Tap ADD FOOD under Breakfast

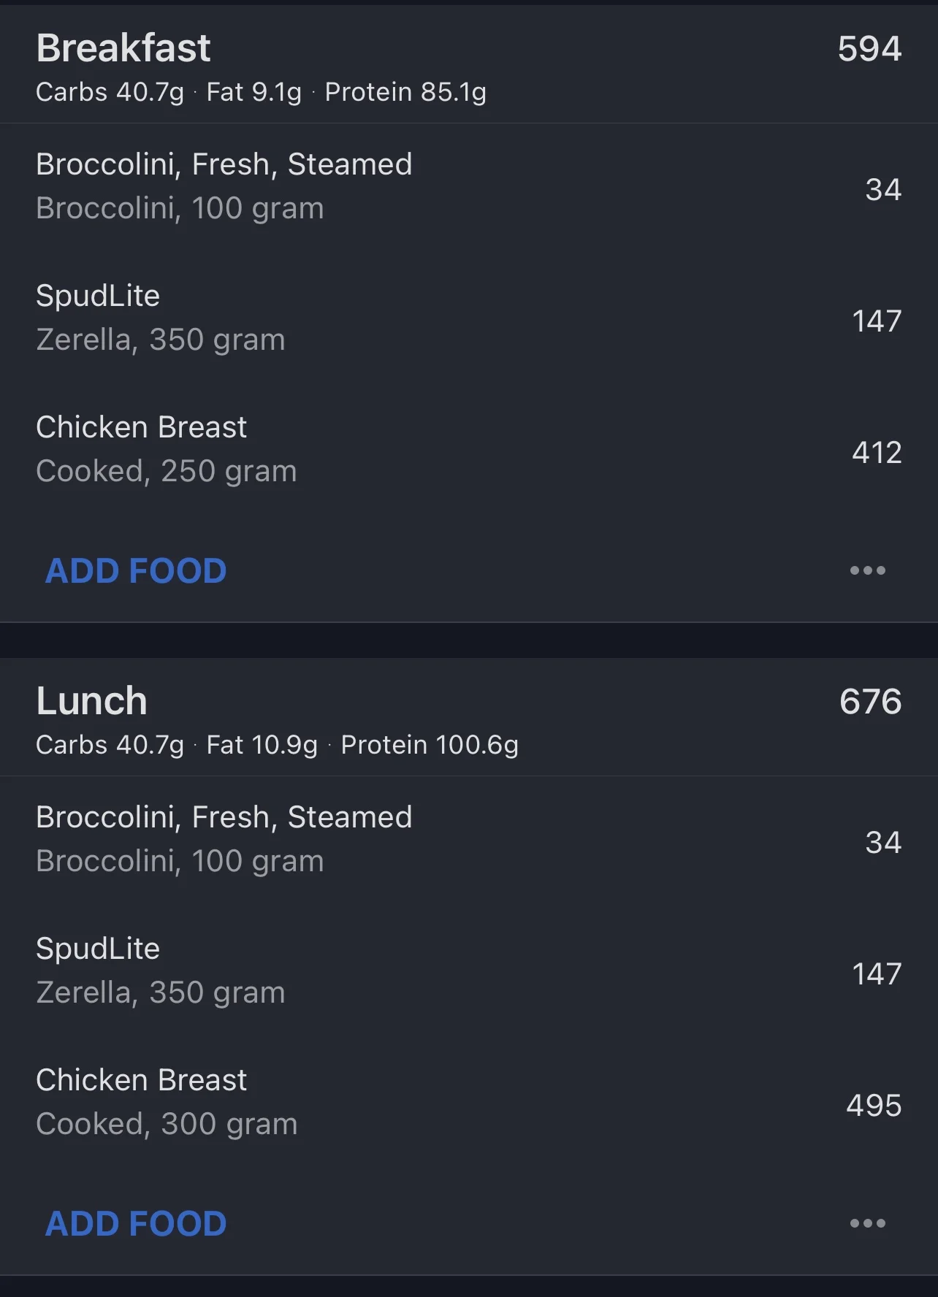pyautogui.click(x=136, y=570)
